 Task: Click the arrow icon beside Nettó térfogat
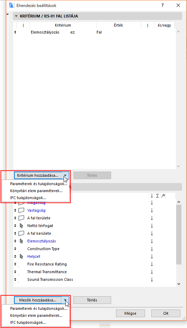click(x=21, y=226)
